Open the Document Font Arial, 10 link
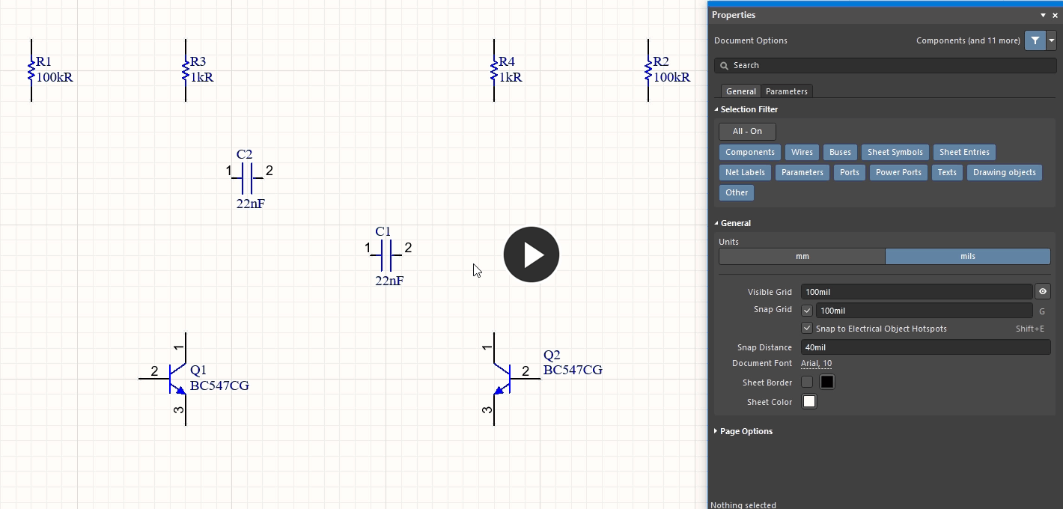 [816, 363]
